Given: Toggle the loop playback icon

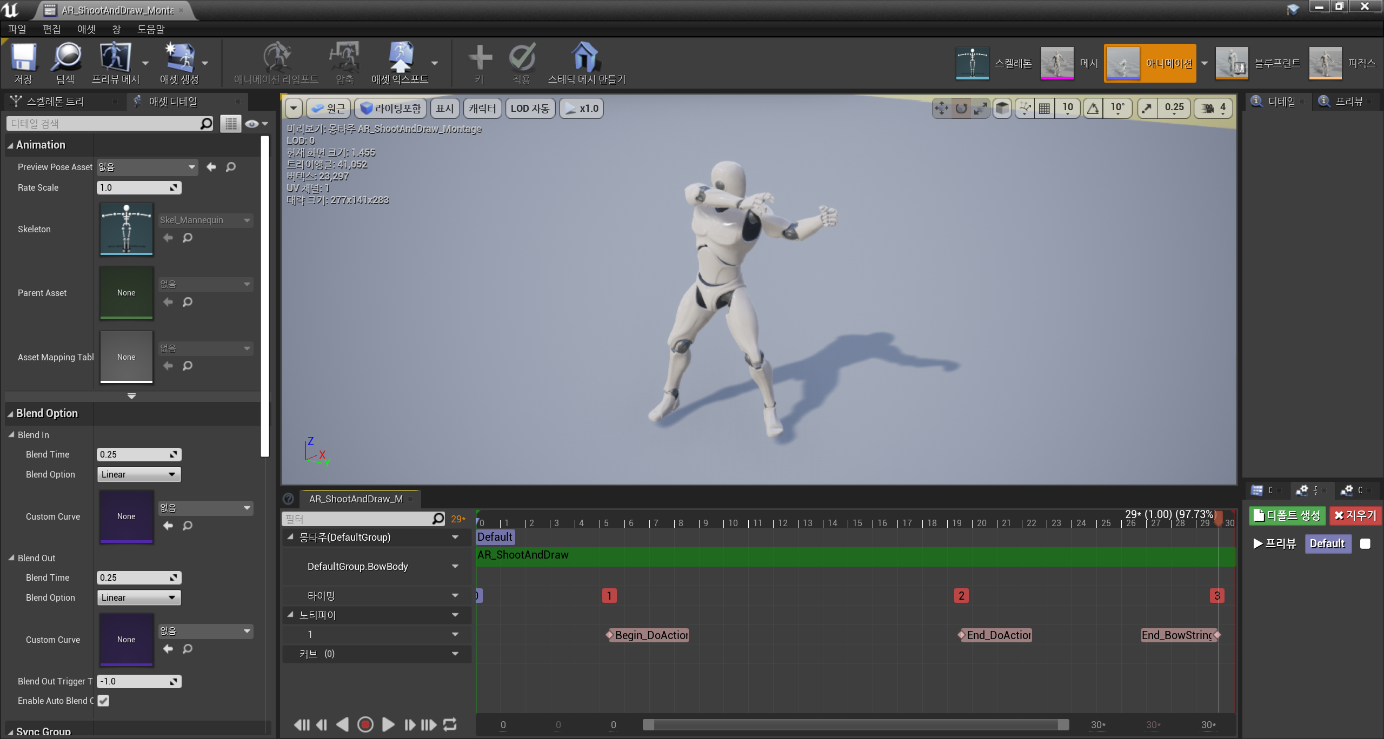Looking at the screenshot, I should (450, 724).
